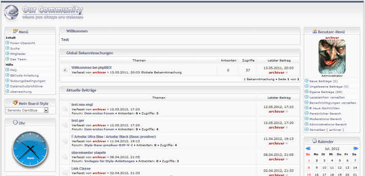This screenshot has width=365, height=176.
Task: Go to next month in Kalender
Action: point(355,148)
